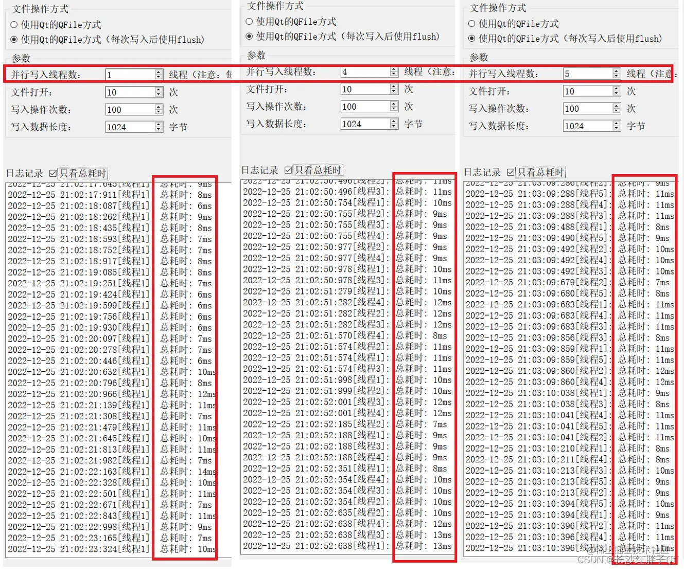Image resolution: width=684 pixels, height=570 pixels.
Task: Increase 写入数据长度 value in right panel
Action: pyautogui.click(x=616, y=124)
